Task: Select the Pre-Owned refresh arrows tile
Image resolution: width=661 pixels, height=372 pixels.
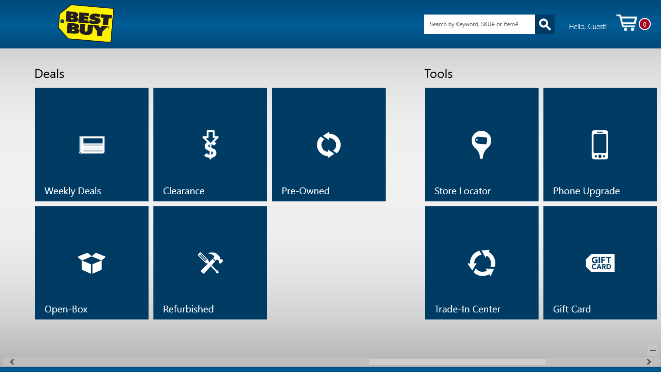Action: point(329,144)
